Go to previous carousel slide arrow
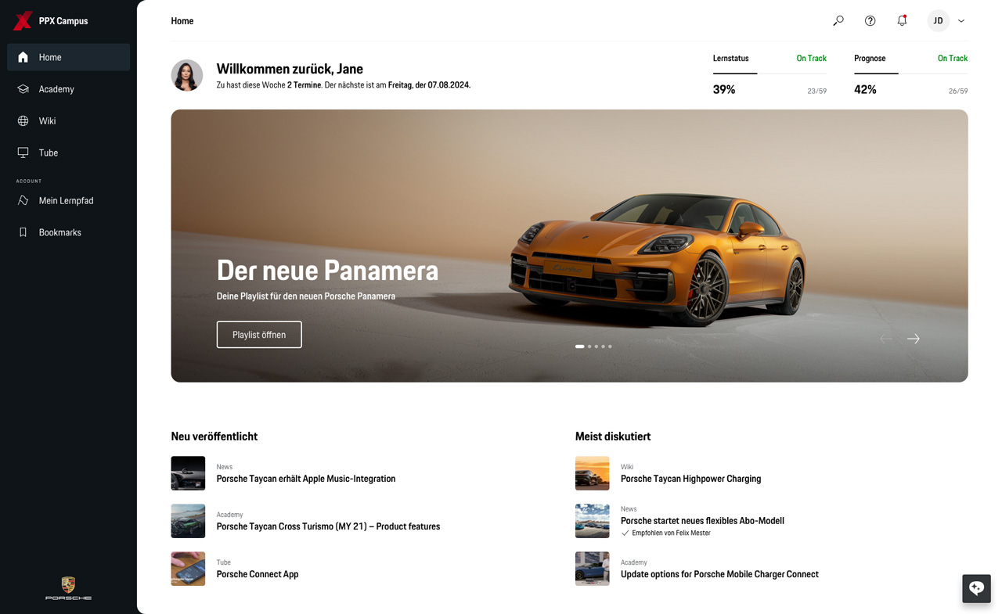 (x=885, y=339)
